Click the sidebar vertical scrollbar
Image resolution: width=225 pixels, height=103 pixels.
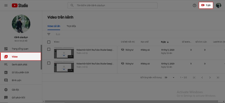(x=41, y=57)
